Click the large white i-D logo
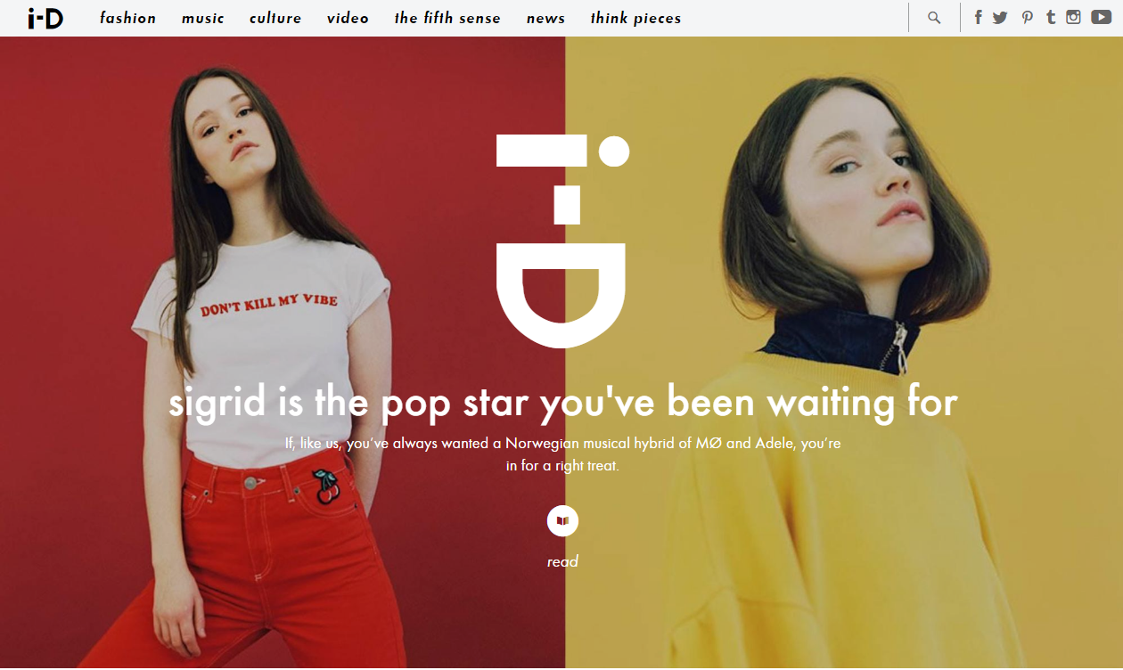The width and height of the screenshot is (1123, 670). (562, 241)
